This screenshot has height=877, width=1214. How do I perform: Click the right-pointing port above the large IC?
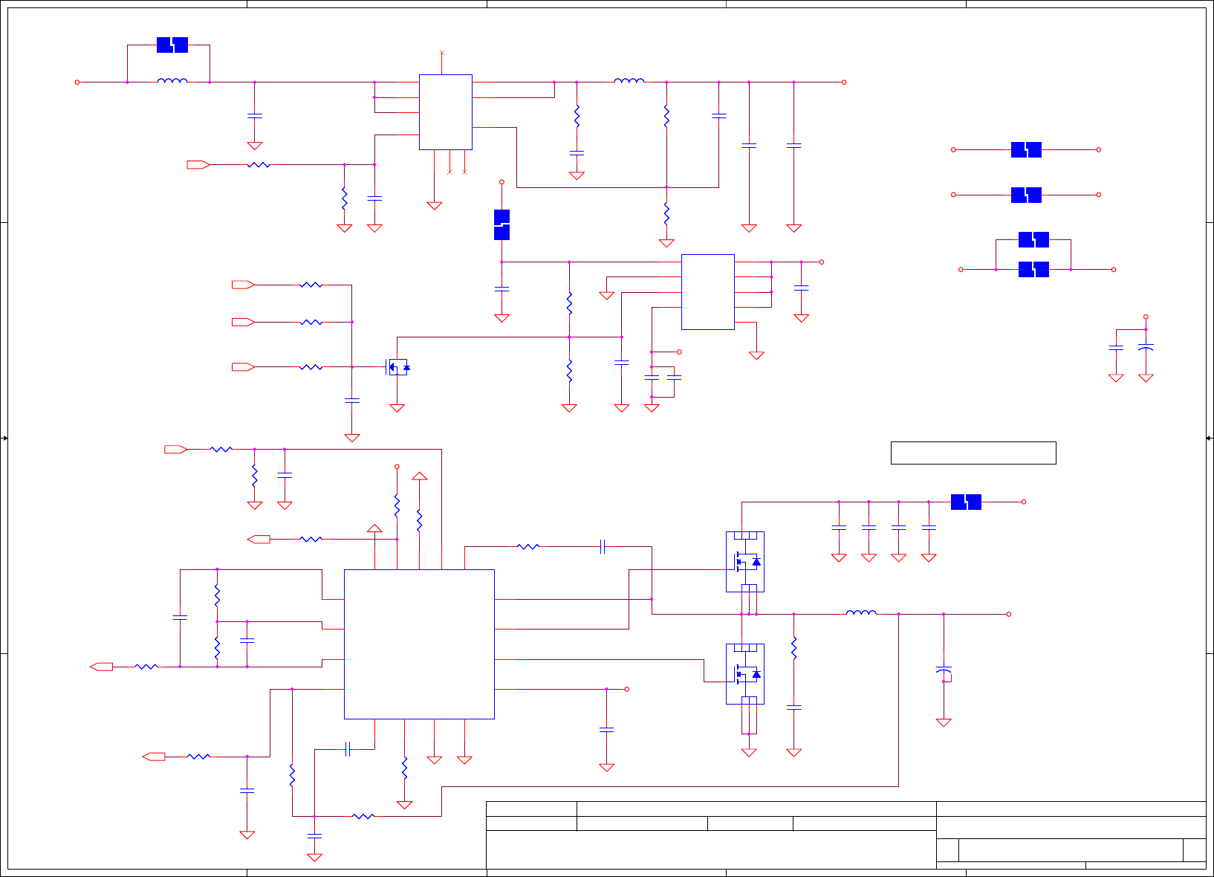(x=176, y=450)
